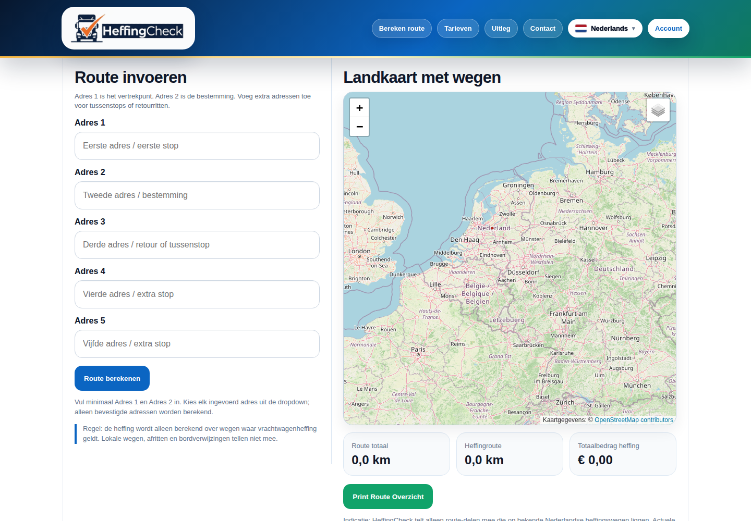
Task: Click München on the map
Action: pos(637,386)
